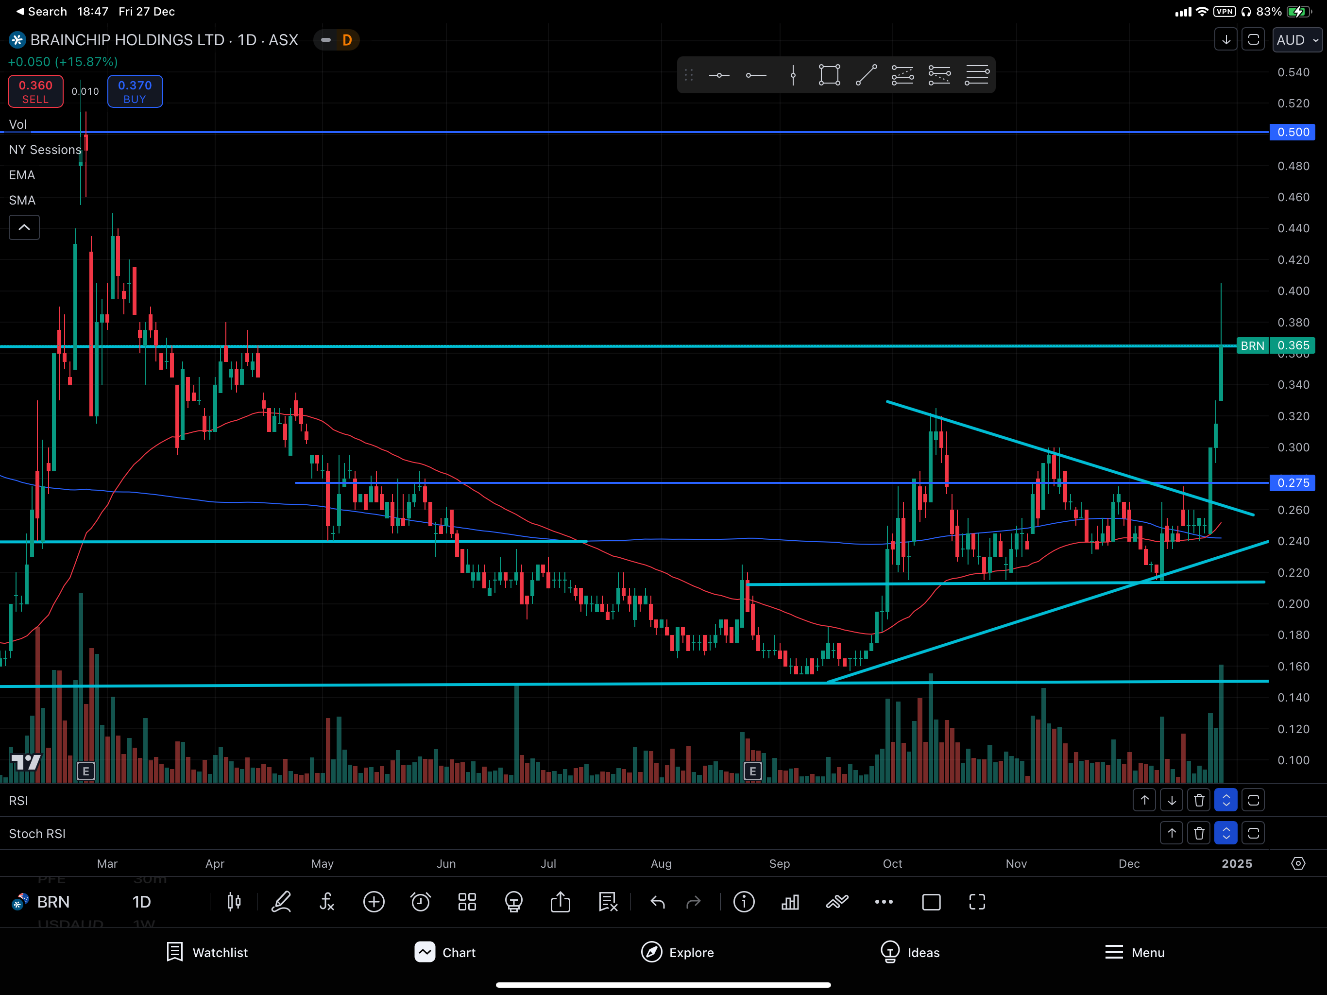Image resolution: width=1327 pixels, height=995 pixels.
Task: Tap the earnings E marker near September
Action: pos(752,771)
